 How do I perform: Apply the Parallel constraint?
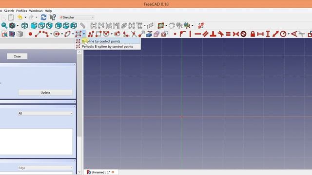[205, 34]
